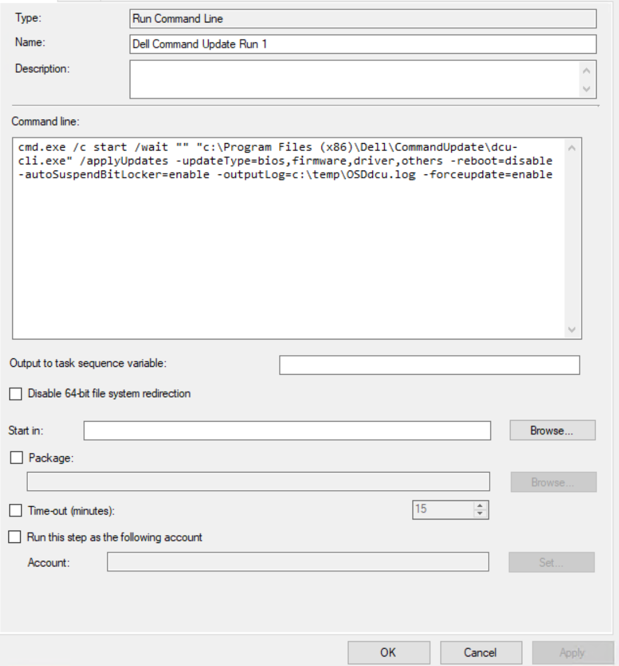The image size is (619, 666).
Task: Click the Account text field
Action: point(298,562)
